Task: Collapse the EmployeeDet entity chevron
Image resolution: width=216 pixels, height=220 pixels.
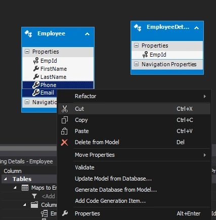Action: point(196,28)
